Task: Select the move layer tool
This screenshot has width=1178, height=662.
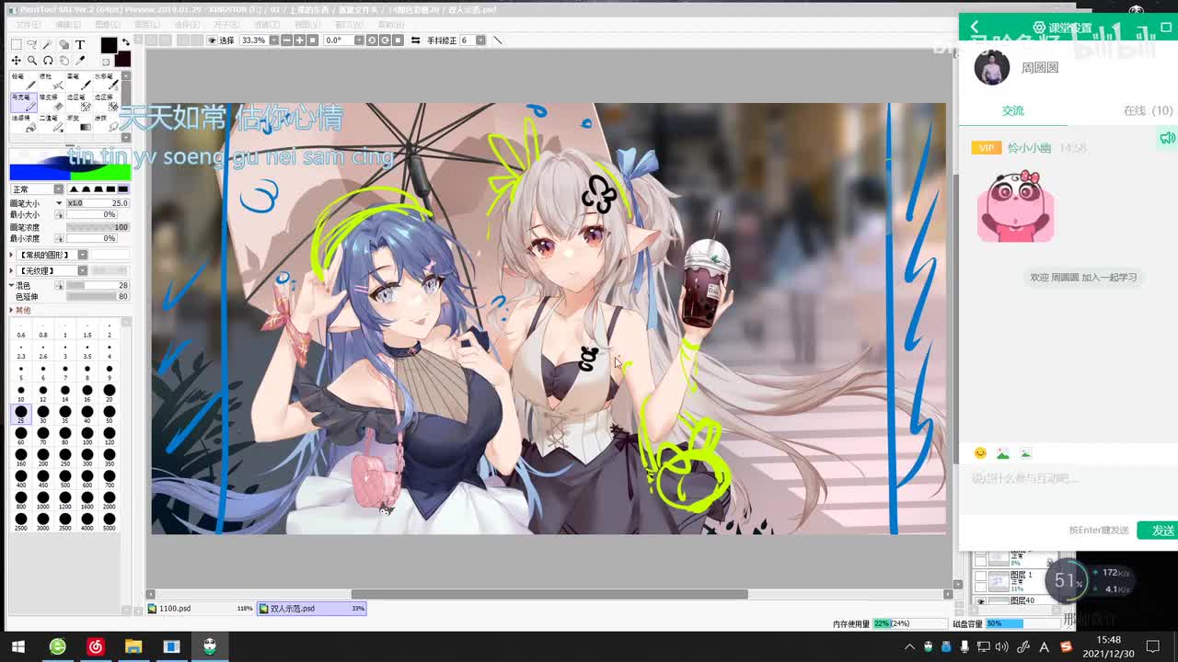Action: click(17, 61)
